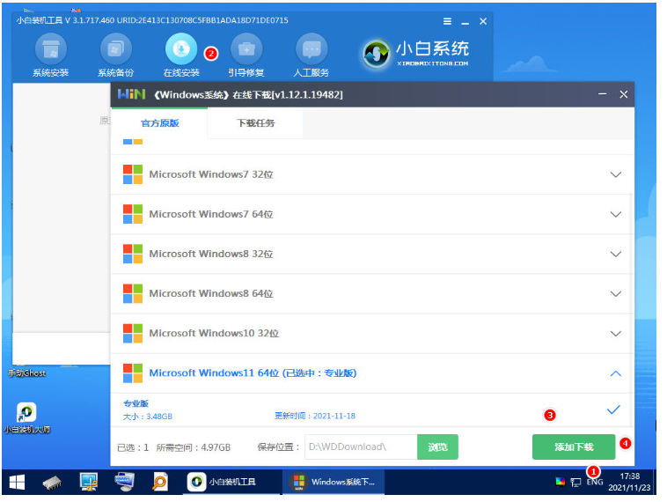Viewport: 667px width, 502px height.
Task: Collapse the Microsoft Windows11 64位 section
Action: 616,373
